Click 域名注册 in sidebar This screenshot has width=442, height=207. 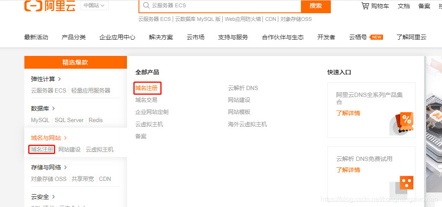pos(42,149)
